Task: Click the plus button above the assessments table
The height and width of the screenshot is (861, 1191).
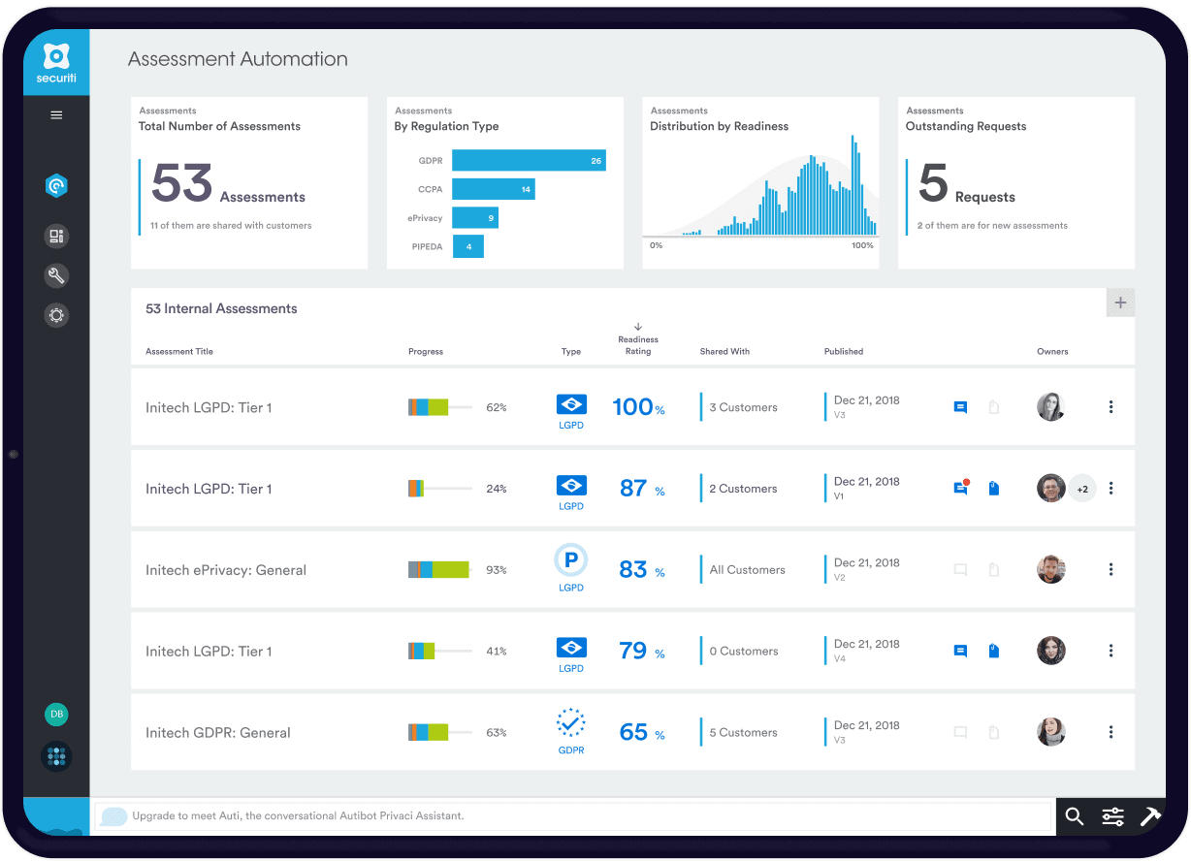Action: (1120, 302)
